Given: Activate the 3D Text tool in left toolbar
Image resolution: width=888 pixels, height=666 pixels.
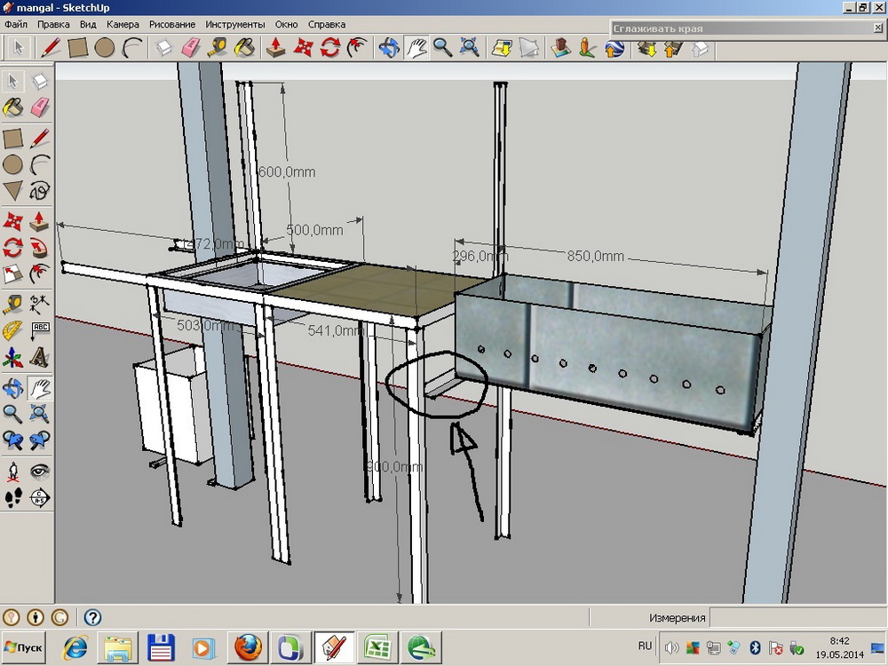Looking at the screenshot, I should 39,357.
